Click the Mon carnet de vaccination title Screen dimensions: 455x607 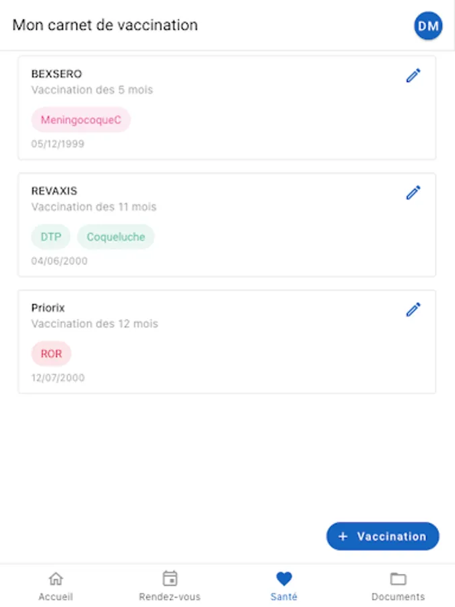pyautogui.click(x=105, y=25)
